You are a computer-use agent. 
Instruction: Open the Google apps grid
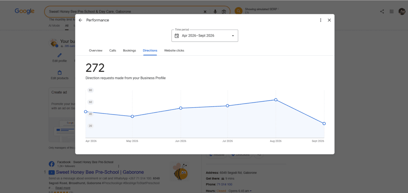pos(391,11)
